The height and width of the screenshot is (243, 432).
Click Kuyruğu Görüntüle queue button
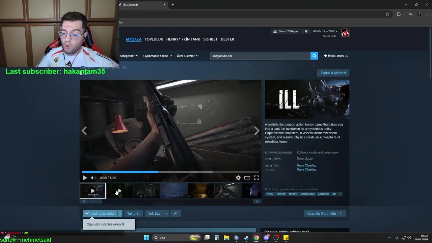coord(325,214)
